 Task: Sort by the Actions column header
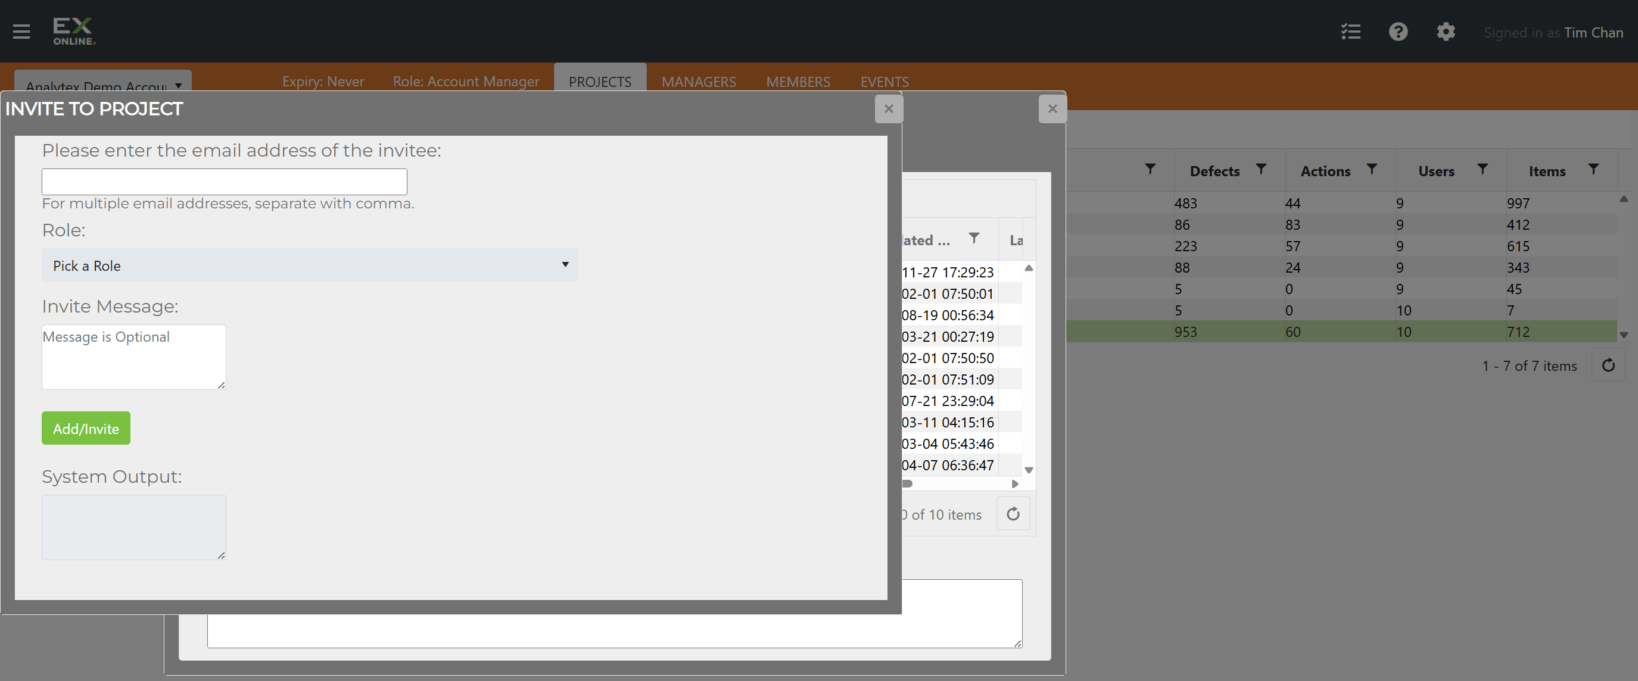tap(1325, 171)
